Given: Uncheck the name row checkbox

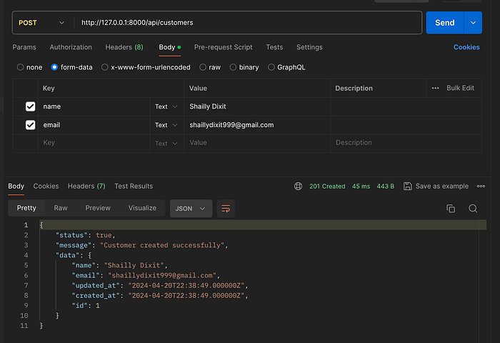Looking at the screenshot, I should click(x=30, y=106).
